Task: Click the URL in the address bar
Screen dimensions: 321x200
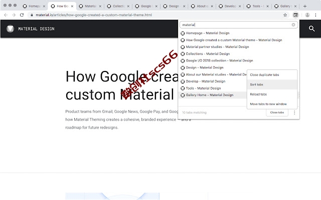Action: pos(94,15)
